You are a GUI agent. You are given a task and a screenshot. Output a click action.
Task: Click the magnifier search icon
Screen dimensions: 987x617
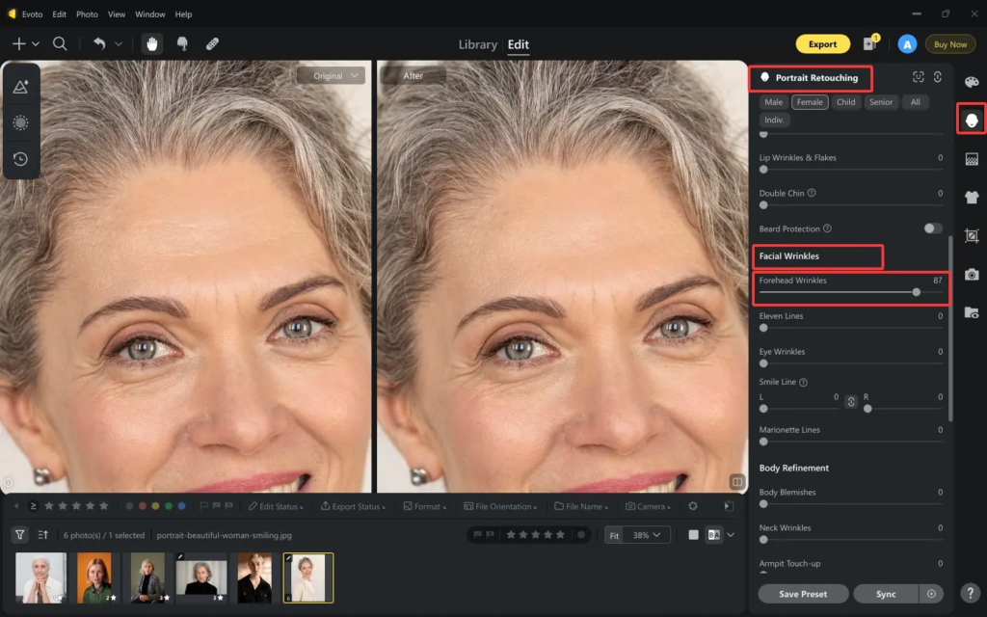(x=60, y=43)
